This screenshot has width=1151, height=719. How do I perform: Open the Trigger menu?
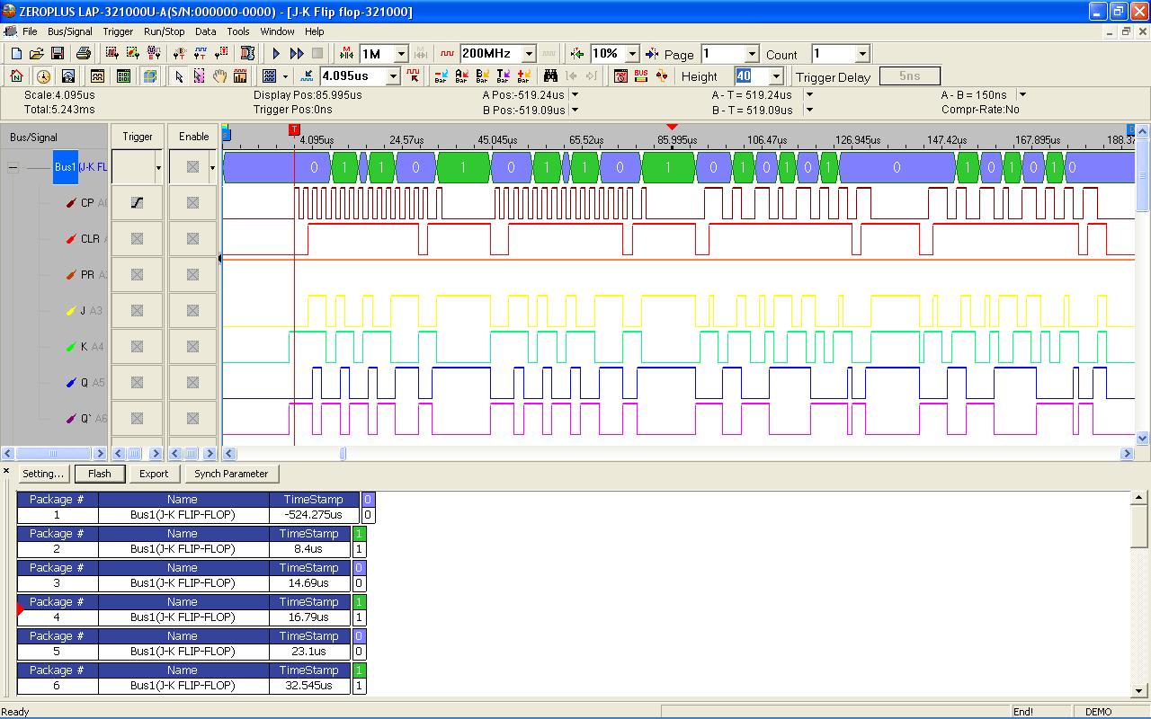coord(118,31)
